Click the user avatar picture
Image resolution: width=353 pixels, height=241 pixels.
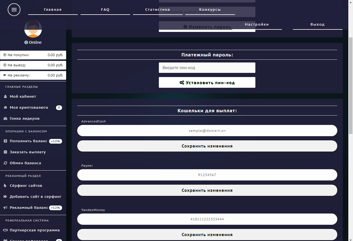33,29
